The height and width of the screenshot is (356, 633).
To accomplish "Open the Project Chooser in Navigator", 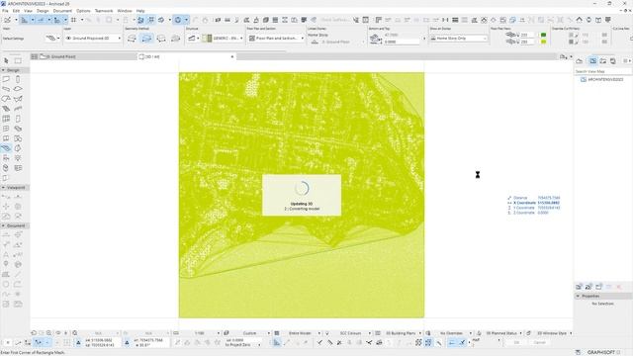I will [x=580, y=61].
